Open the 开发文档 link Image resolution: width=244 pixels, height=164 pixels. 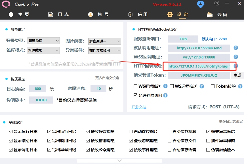coord(139,107)
